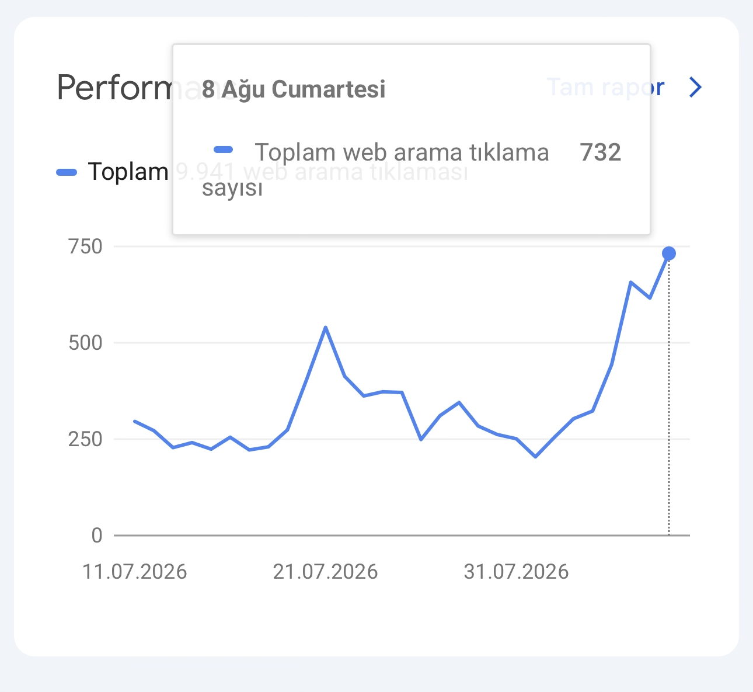Click the chevron arrow next to Tam rapor

click(x=695, y=88)
